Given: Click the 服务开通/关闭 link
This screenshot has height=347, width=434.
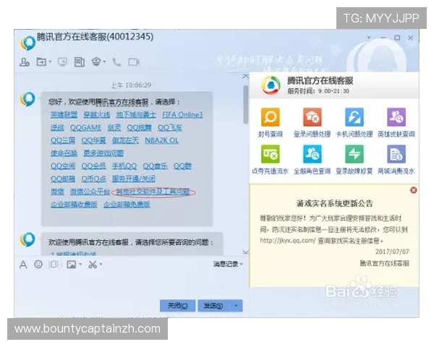Looking at the screenshot, I should (x=133, y=179).
